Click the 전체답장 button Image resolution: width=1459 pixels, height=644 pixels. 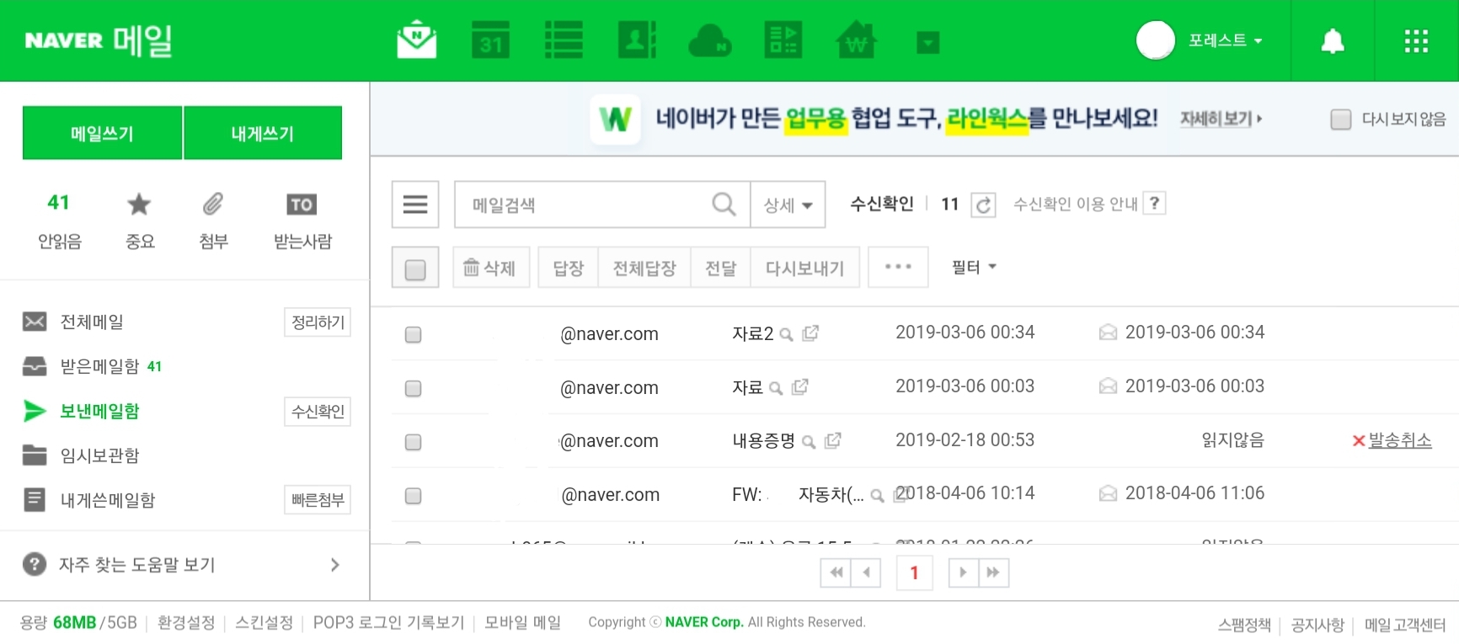click(644, 268)
